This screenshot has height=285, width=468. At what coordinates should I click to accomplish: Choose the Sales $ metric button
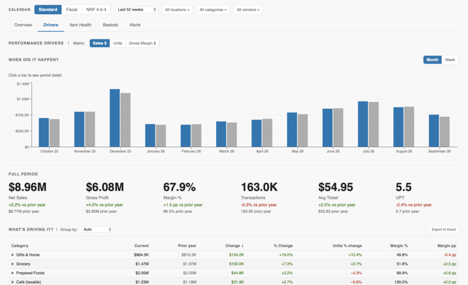point(100,43)
